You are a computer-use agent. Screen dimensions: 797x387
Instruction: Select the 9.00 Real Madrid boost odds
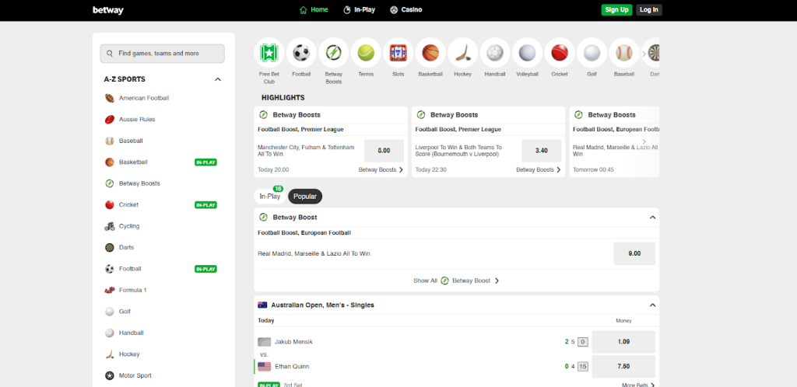point(634,253)
